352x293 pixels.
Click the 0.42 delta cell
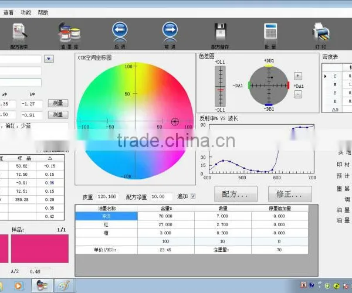tap(50, 216)
